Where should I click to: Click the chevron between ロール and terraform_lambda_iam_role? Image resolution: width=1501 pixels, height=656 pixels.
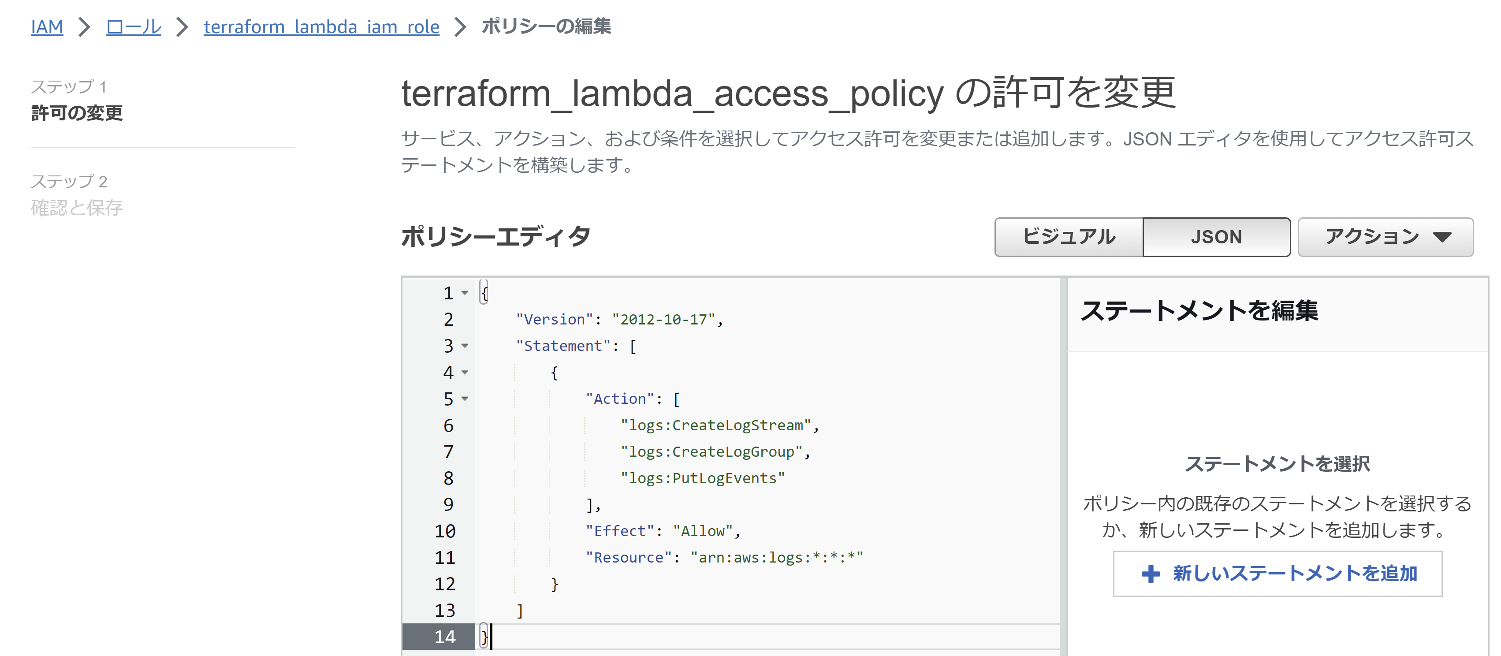tap(183, 27)
